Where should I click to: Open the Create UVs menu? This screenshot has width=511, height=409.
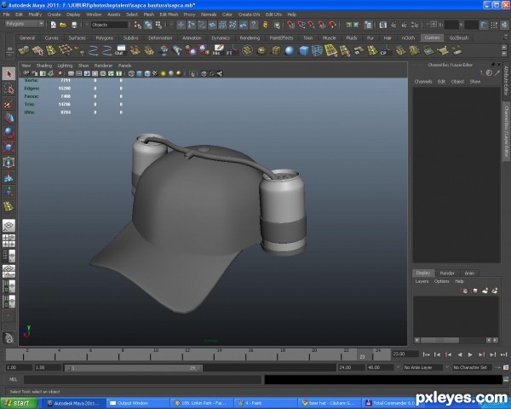point(249,14)
